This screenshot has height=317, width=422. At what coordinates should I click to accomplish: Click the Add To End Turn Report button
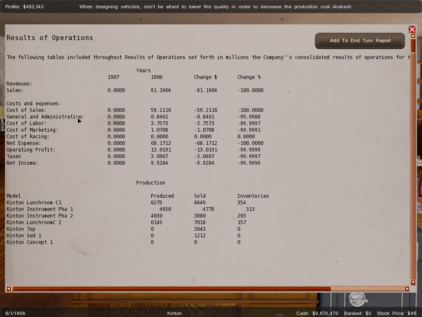360,40
